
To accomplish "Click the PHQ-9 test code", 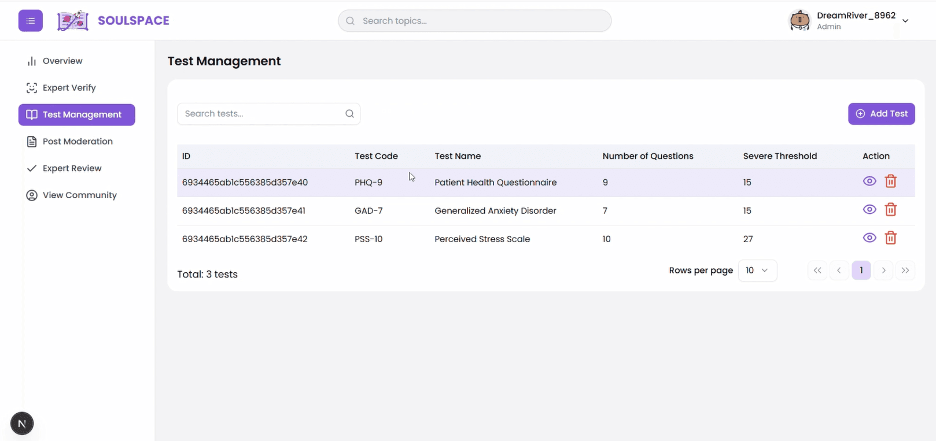I will (368, 183).
